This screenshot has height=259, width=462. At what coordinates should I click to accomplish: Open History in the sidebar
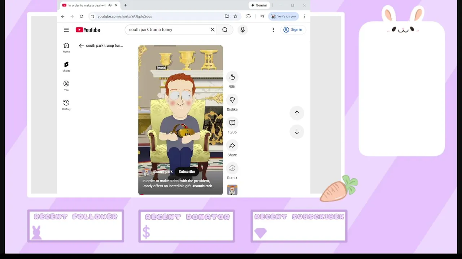pyautogui.click(x=66, y=105)
